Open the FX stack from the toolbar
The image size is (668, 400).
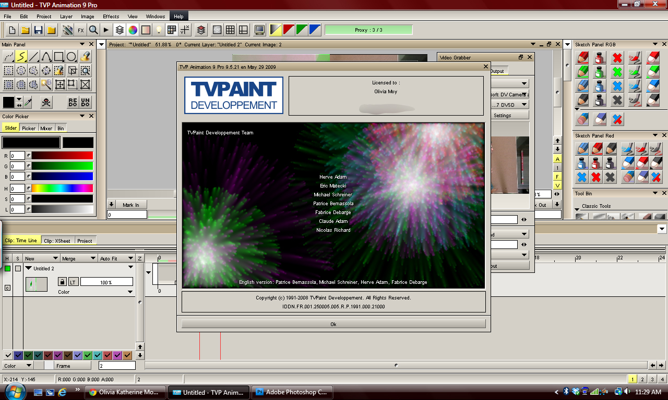point(81,30)
